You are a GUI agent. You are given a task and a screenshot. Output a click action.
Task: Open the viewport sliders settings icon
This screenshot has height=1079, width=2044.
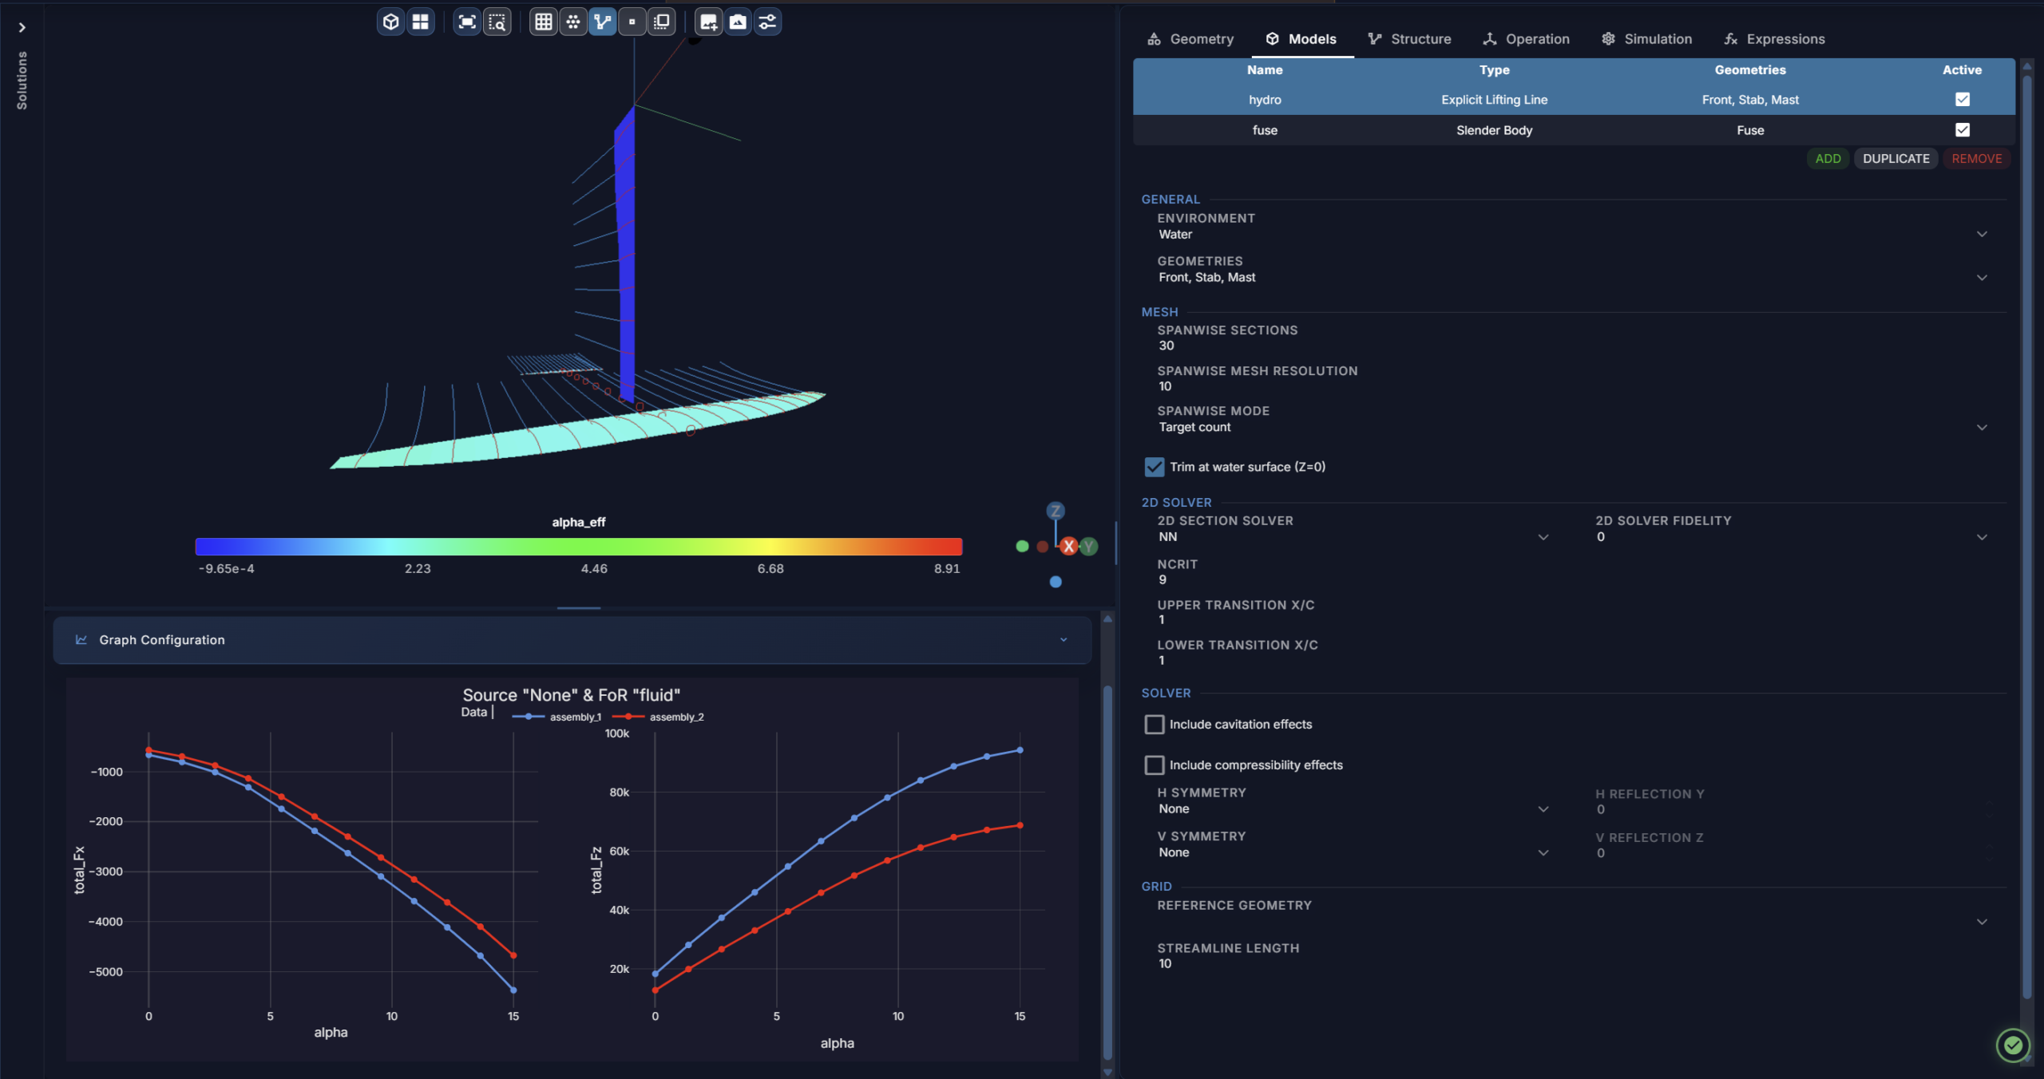pyautogui.click(x=767, y=22)
